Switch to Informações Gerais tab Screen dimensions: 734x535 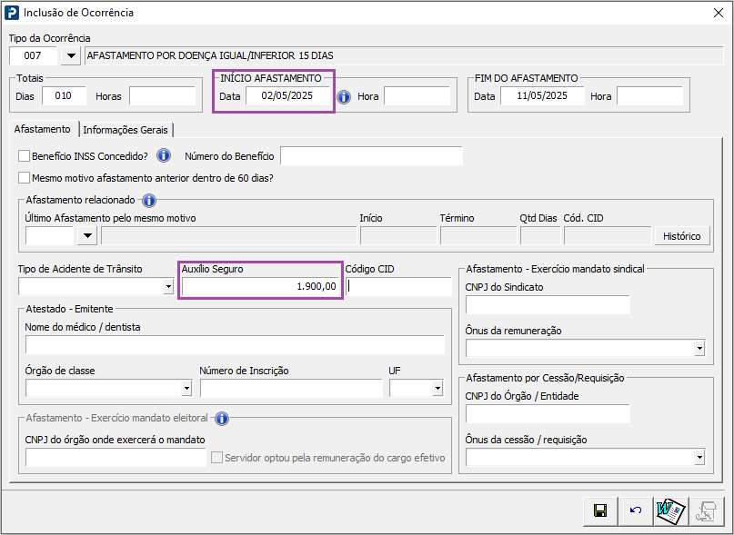point(127,130)
